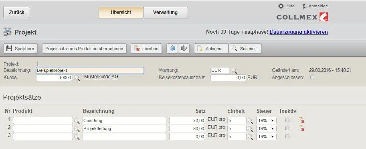Click the Satz field with 0,00 in row 3
Screen dimensions: 366x149
click(187, 137)
